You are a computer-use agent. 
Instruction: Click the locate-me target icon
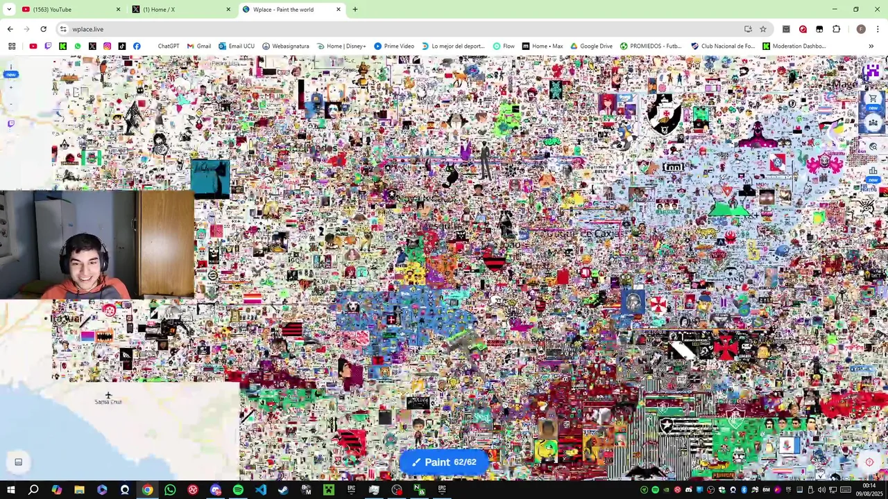pos(869,462)
